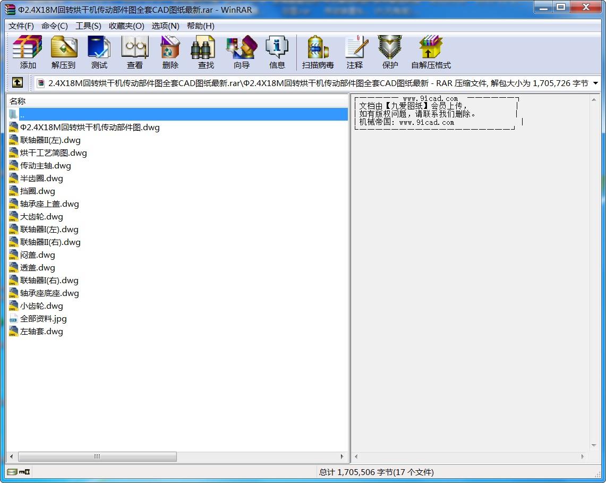Viewport: 606px width, 483px height.
Task: Open the 查找 (Find) binoculars tool
Action: 206,52
